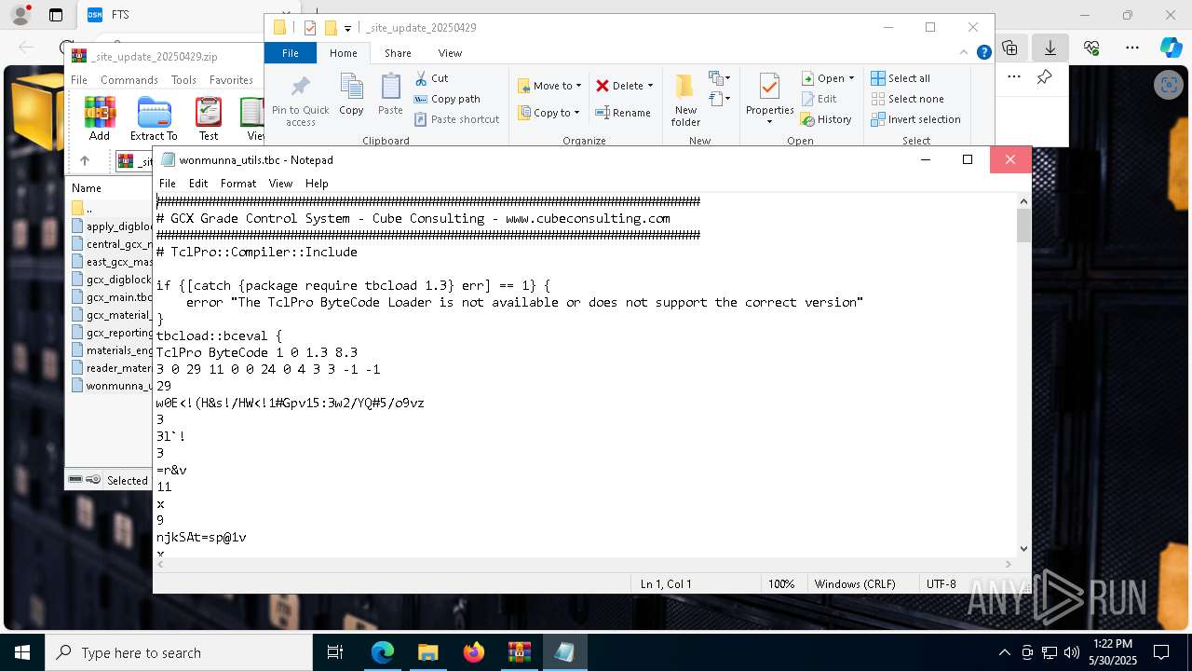The width and height of the screenshot is (1192, 671).
Task: Click Cut in the Clipboard group
Action: point(431,78)
